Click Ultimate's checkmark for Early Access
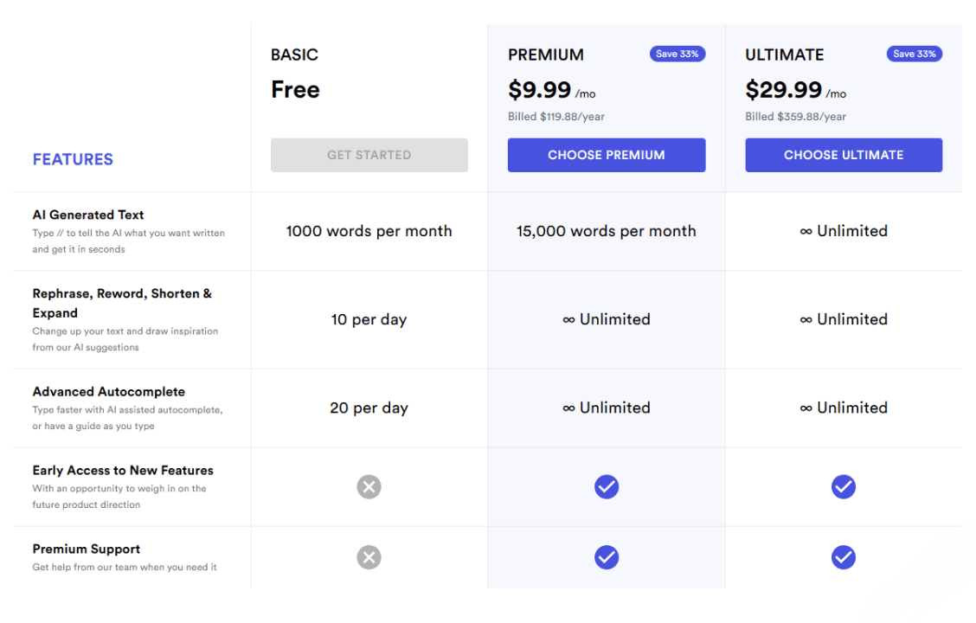Viewport: 976px width, 623px height. click(844, 487)
